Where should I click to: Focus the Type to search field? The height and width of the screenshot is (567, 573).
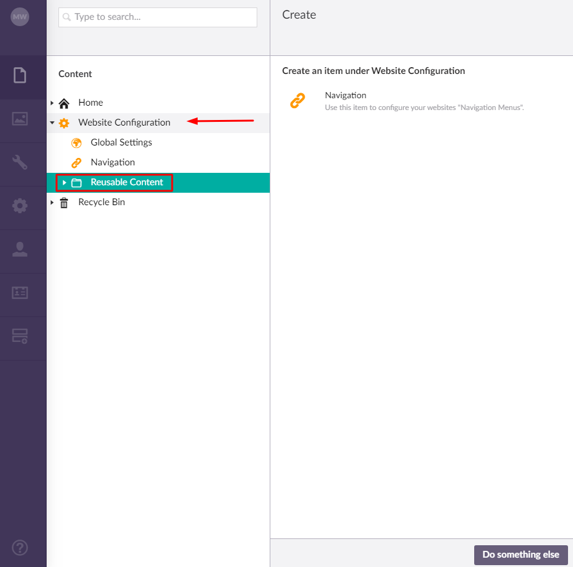(x=158, y=17)
